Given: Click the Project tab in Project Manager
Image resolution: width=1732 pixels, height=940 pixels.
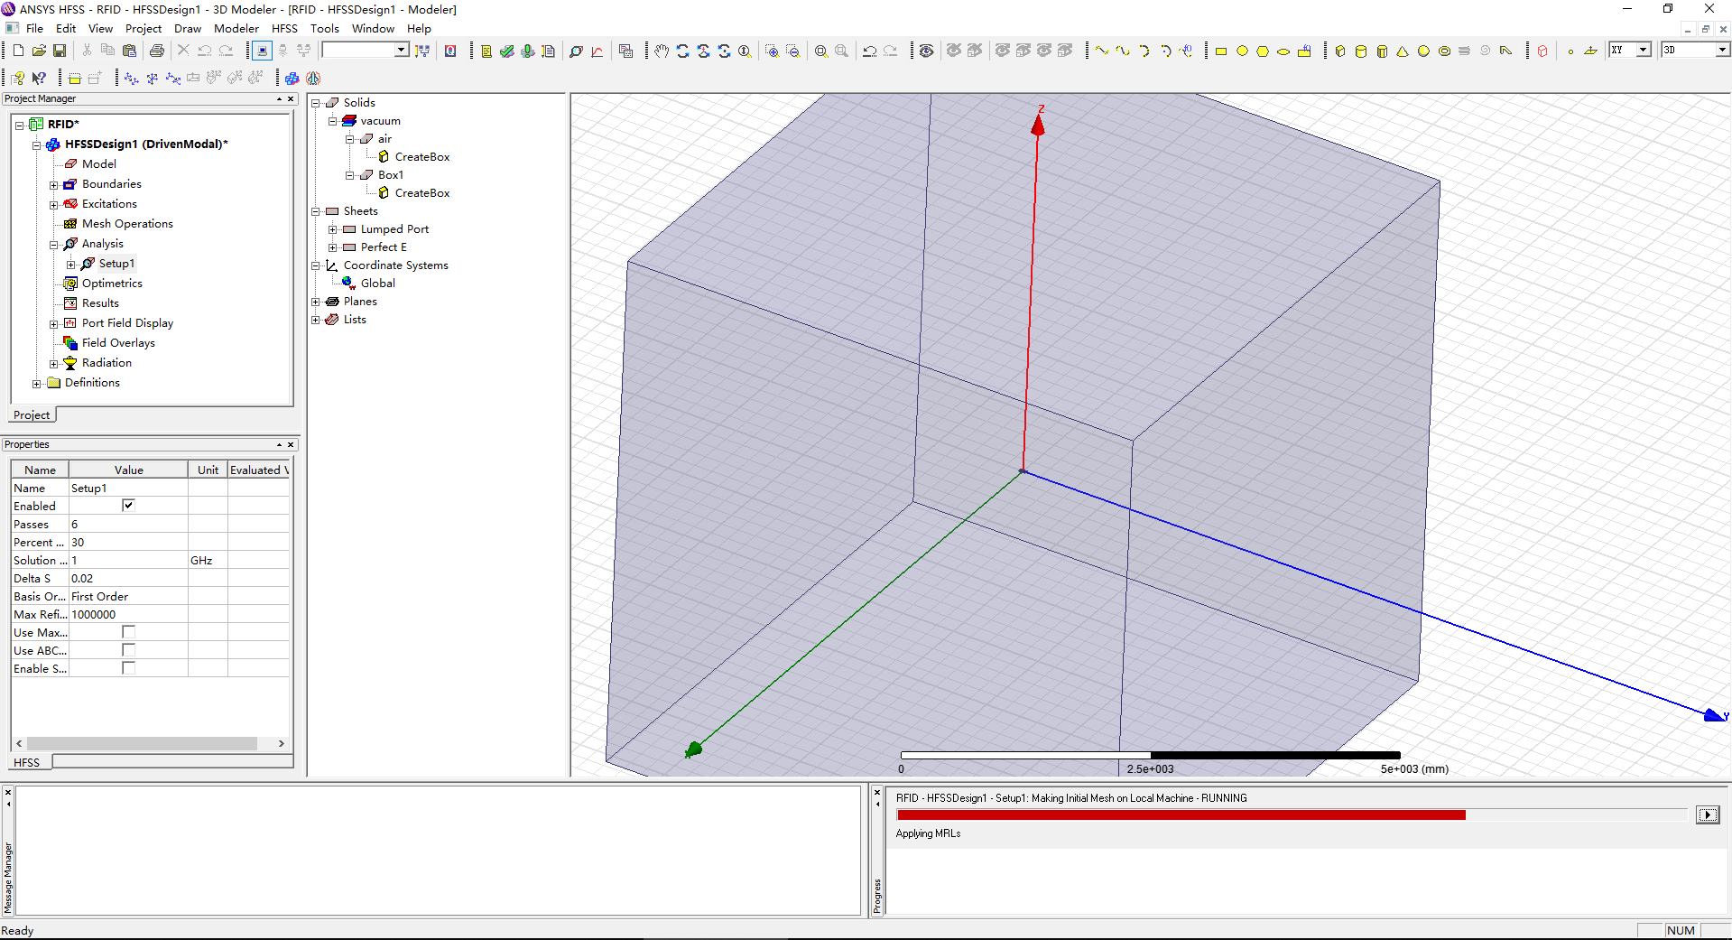Looking at the screenshot, I should 32,415.
